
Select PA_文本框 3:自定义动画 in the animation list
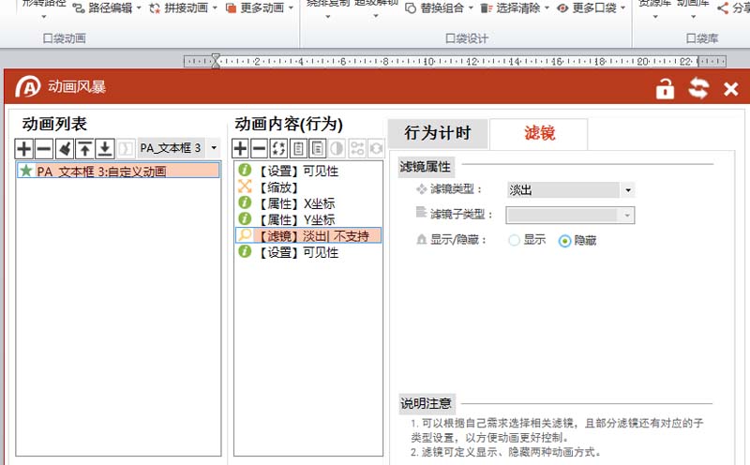(118, 171)
